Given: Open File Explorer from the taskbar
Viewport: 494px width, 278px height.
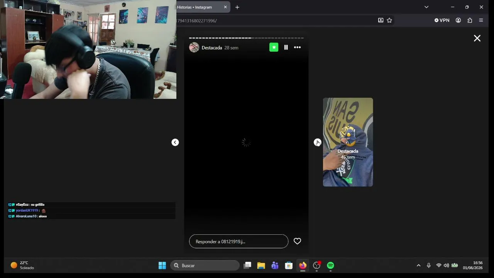Looking at the screenshot, I should pos(261,266).
